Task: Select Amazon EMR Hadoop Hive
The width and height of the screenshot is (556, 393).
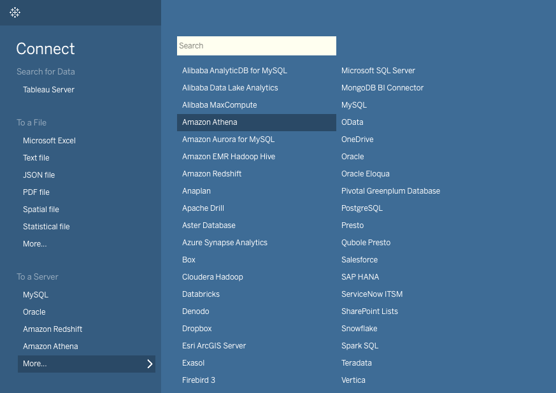Action: pos(229,157)
